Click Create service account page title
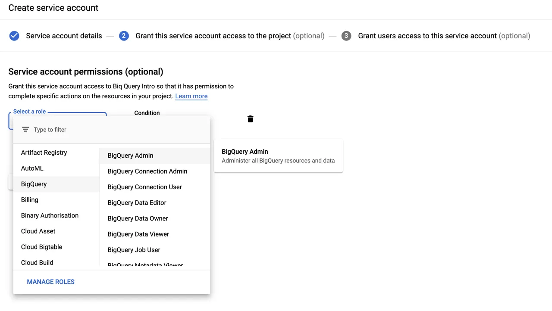The image size is (552, 311). tap(53, 8)
